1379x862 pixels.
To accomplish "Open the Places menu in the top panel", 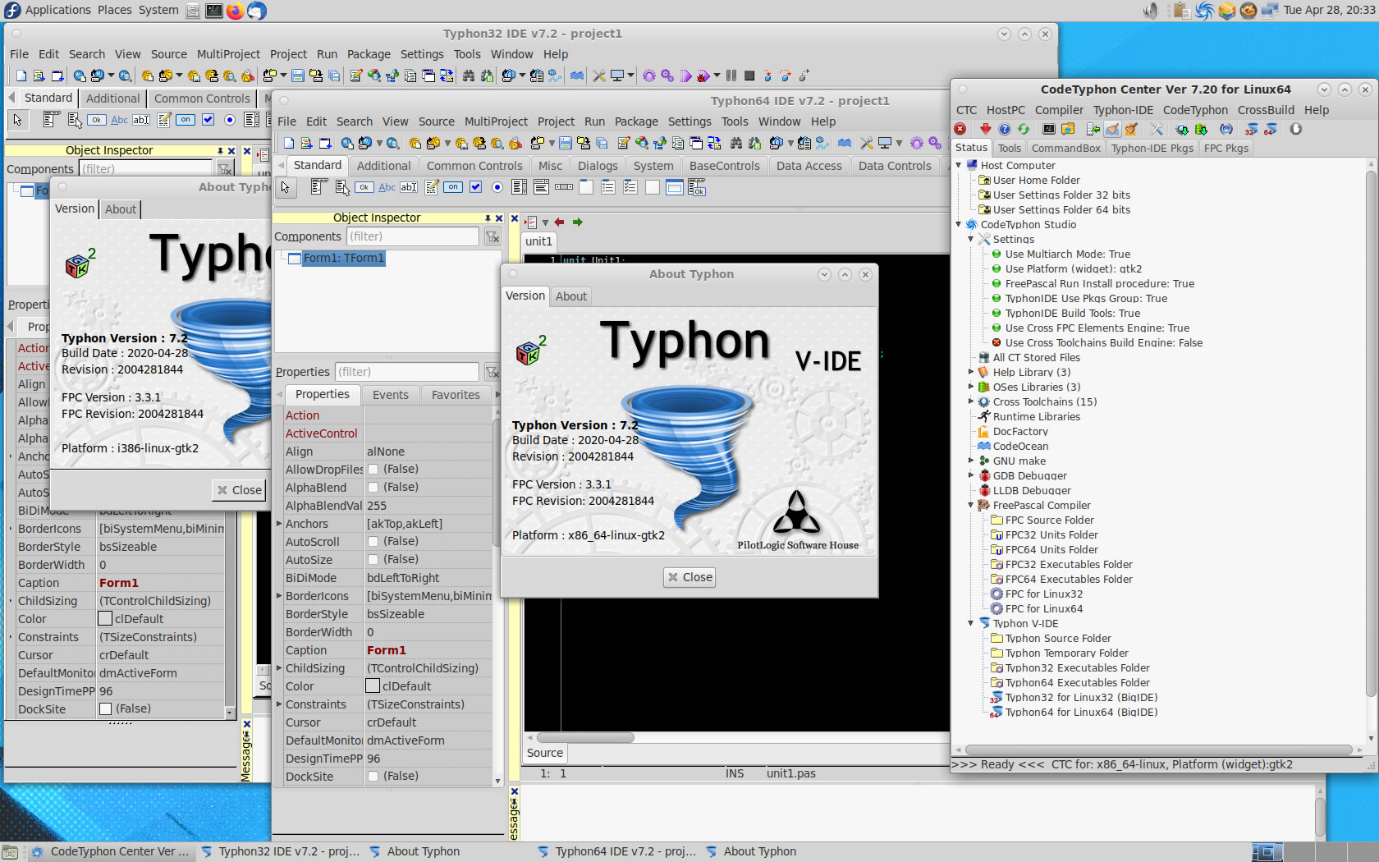I will 115,10.
